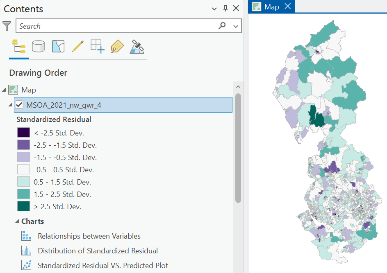Open Distribution of Standardized Residual chart
Screen dimensions: 387x273
tap(98, 251)
